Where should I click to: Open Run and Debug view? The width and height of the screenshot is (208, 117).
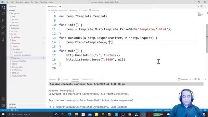[x=3, y=27]
